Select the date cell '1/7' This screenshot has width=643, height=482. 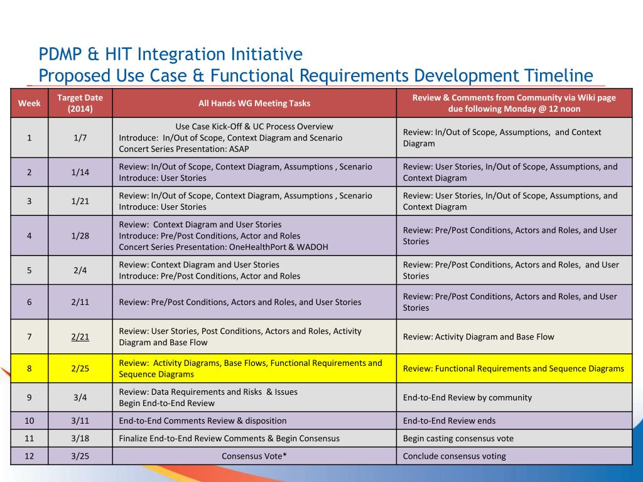click(x=80, y=137)
